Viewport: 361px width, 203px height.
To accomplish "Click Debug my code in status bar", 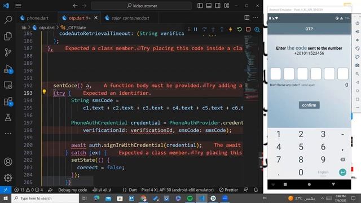I will point(73,190).
